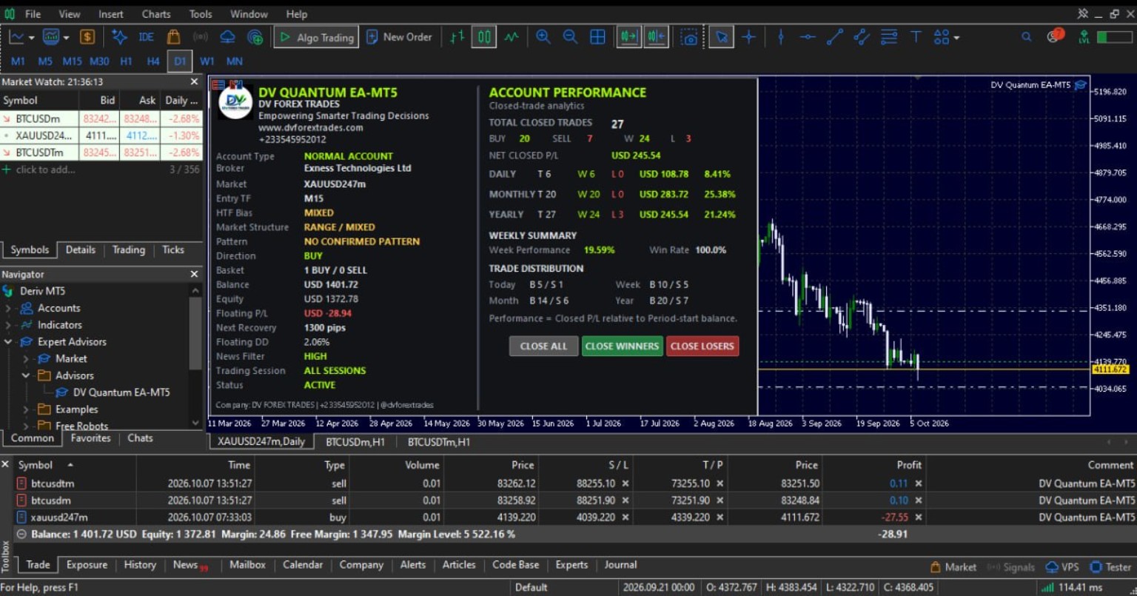Click the CLOSE LOSERS button
The height and width of the screenshot is (596, 1137).
[702, 346]
